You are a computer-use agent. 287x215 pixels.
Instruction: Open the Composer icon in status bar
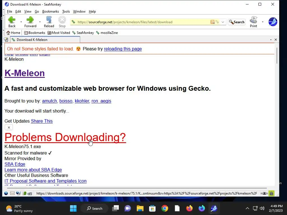[18, 193]
